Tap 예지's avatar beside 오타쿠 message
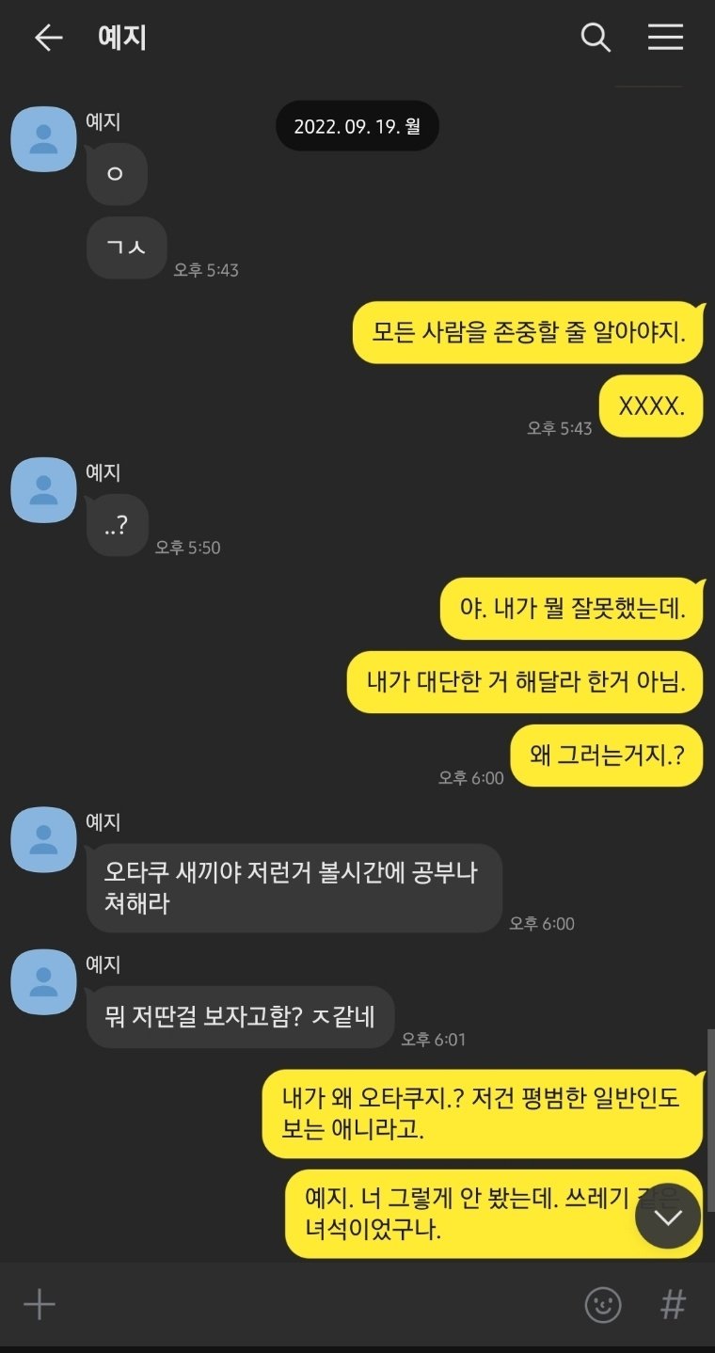Image resolution: width=715 pixels, height=1353 pixels. click(43, 839)
